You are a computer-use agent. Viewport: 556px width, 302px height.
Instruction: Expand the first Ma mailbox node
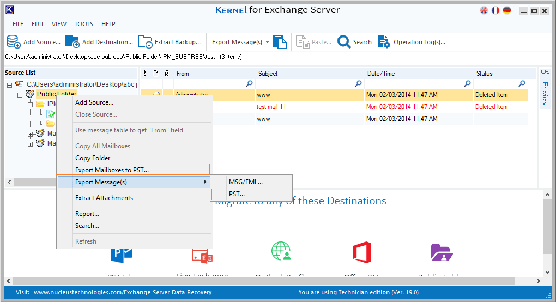tap(30, 134)
